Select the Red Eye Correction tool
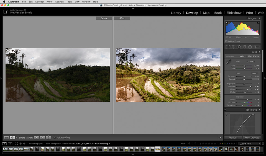Screen dimensions: 266x156 (x=239, y=47)
